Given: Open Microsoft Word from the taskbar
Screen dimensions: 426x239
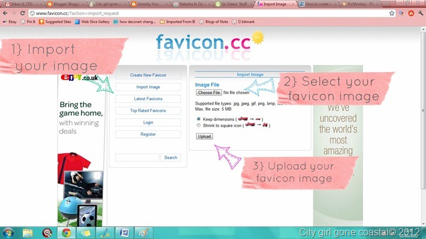Looking at the screenshot, I should (x=125, y=233).
